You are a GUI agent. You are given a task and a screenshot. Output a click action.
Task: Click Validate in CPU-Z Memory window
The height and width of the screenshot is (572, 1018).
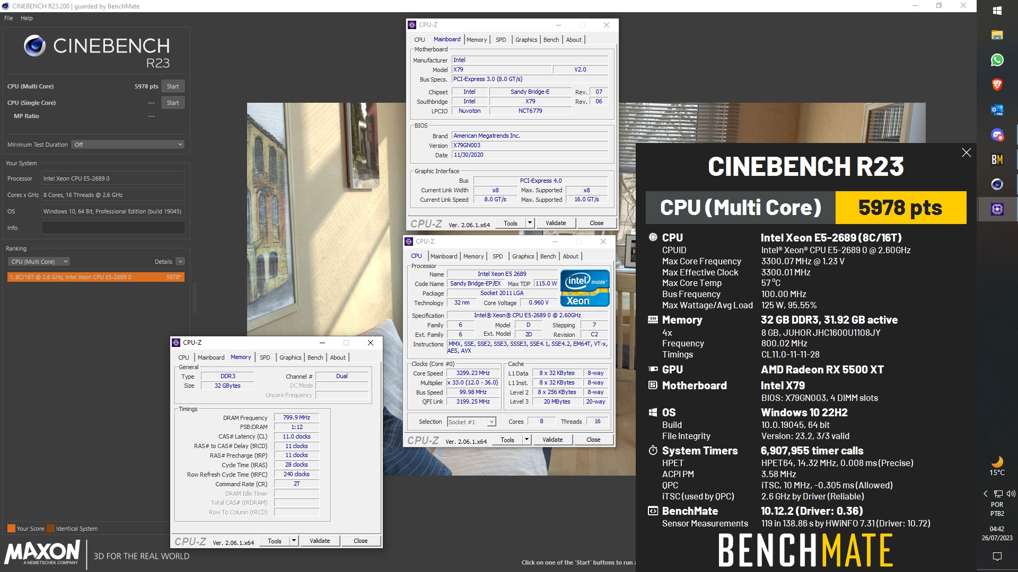320,541
